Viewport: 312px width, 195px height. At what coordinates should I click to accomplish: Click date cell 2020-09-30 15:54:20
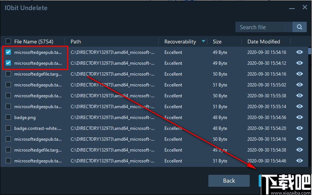tap(267, 128)
